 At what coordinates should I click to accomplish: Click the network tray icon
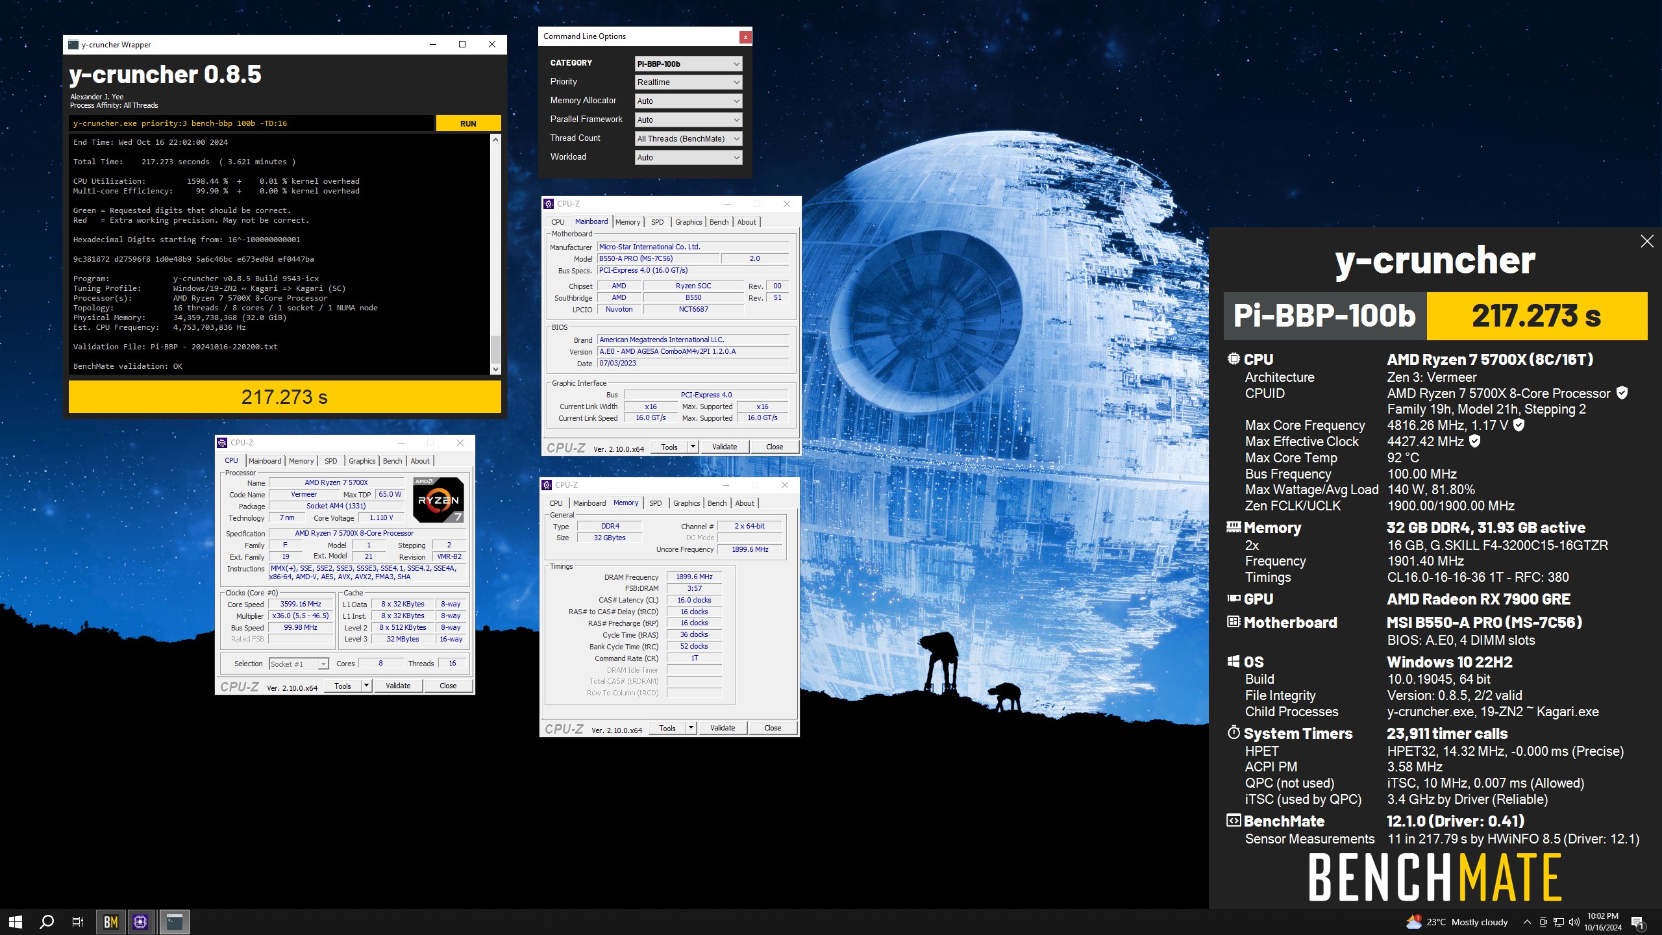1558,922
